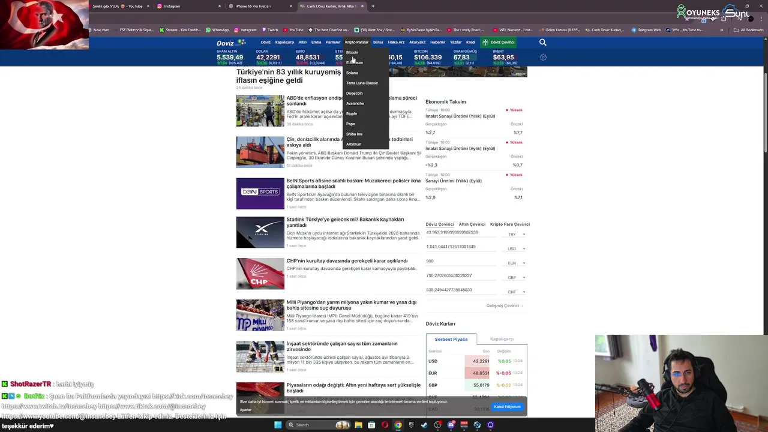Select Solana in the crypto dropdown

(x=352, y=73)
